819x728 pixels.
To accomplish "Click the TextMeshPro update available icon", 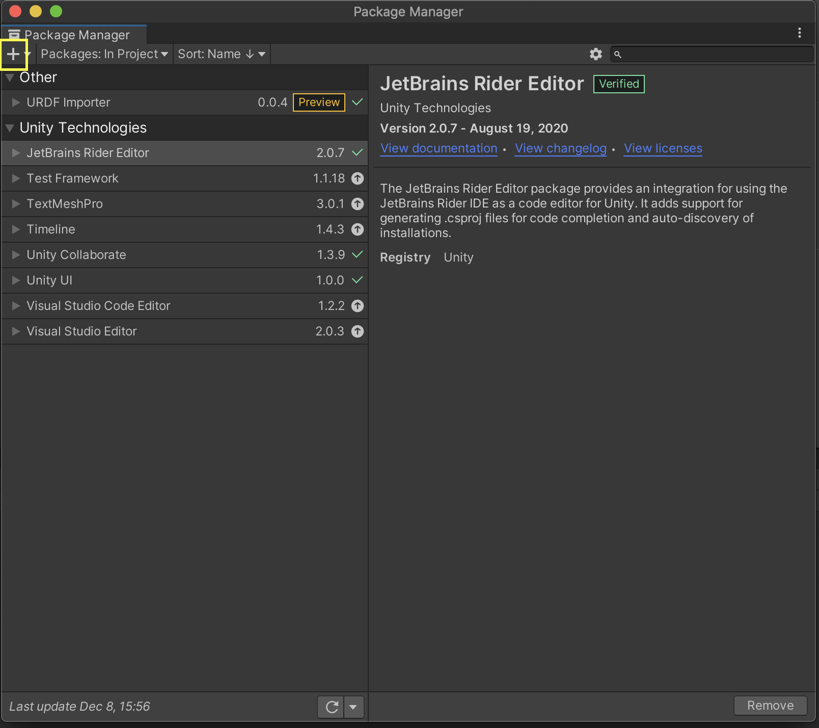I will coord(358,204).
